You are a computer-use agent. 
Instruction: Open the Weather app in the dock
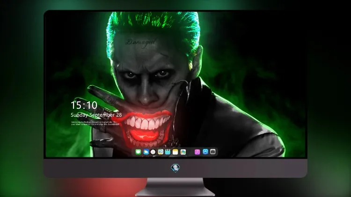[x=146, y=152]
